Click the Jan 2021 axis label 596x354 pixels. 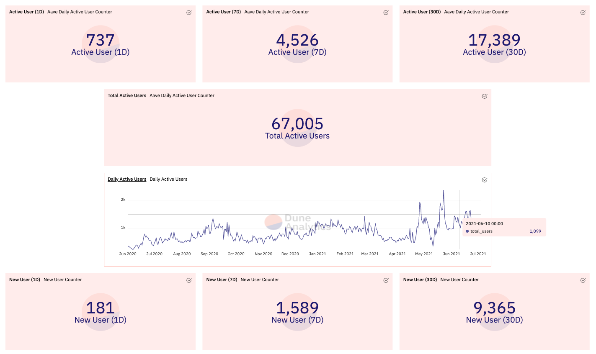point(317,254)
